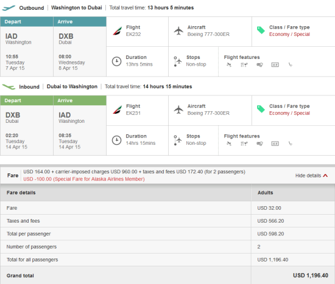This screenshot has height=284, width=335.
Task: Click flight number EK231
Action: click(x=133, y=113)
